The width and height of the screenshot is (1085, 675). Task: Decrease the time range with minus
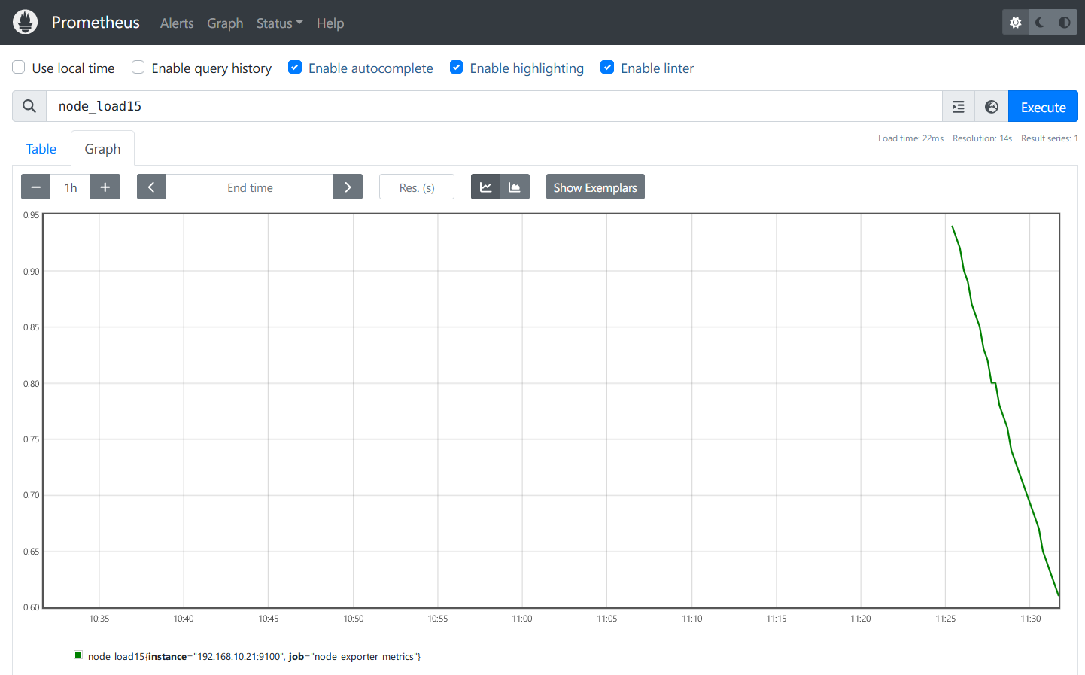pyautogui.click(x=35, y=187)
